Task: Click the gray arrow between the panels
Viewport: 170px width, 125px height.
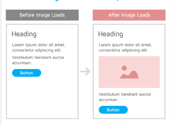Action: pyautogui.click(x=85, y=71)
